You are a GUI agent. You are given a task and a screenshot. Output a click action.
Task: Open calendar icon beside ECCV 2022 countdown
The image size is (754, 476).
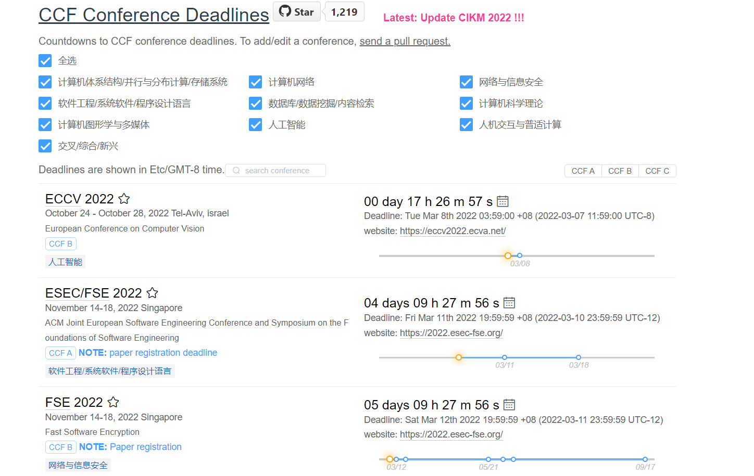tap(502, 201)
